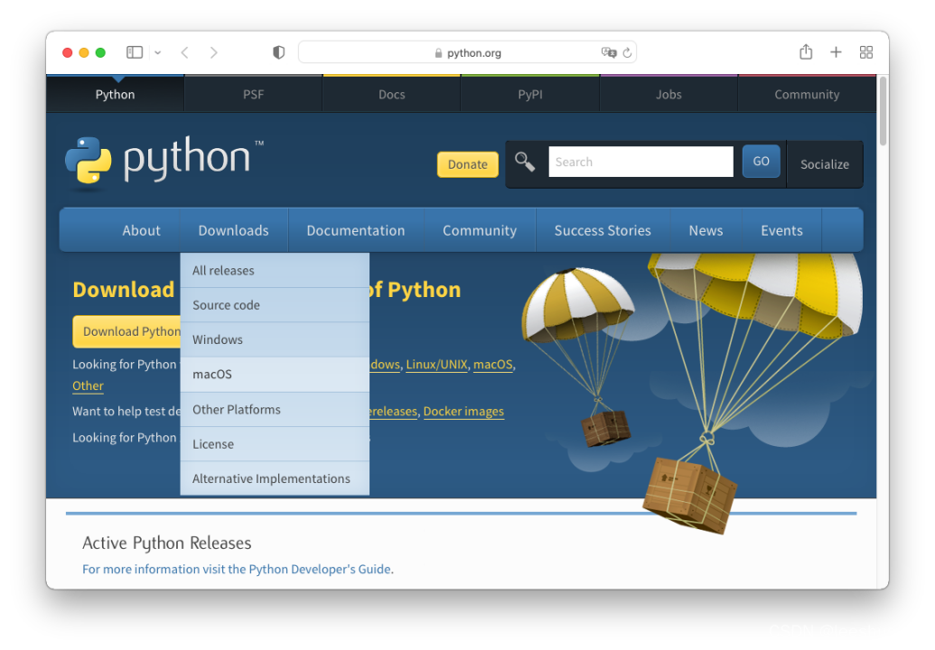Image resolution: width=935 pixels, height=650 pixels.
Task: Open the About navigation menu
Action: coord(141,230)
